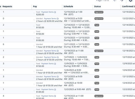Click schedule '12/7/2023 → 12/8/2023'

75,57
